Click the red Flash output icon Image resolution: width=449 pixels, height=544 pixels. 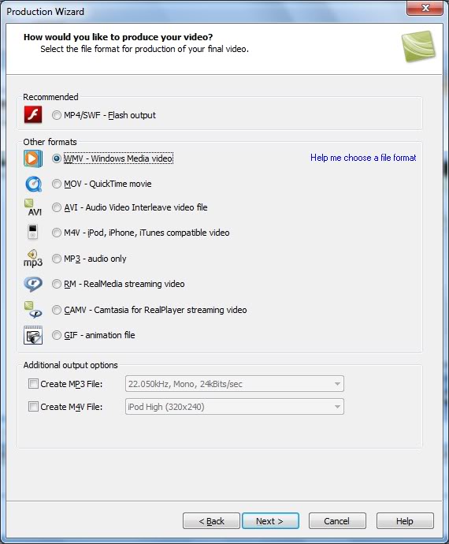click(33, 115)
